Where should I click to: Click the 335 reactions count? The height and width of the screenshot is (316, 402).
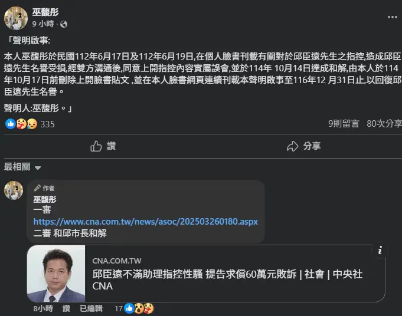coord(47,124)
